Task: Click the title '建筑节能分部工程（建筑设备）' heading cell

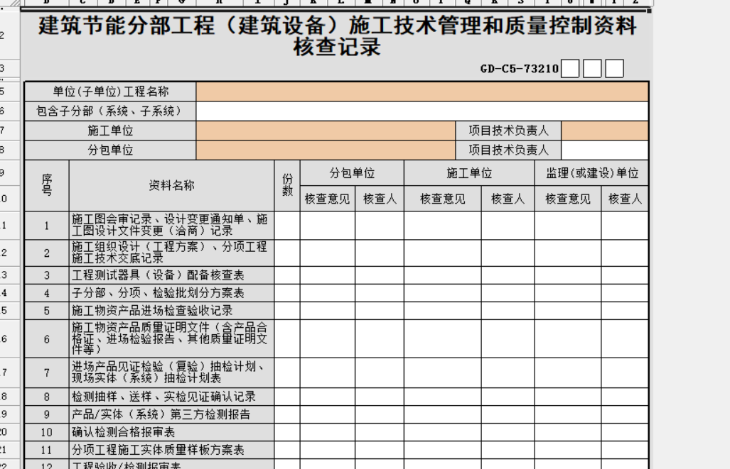Action: 337,35
